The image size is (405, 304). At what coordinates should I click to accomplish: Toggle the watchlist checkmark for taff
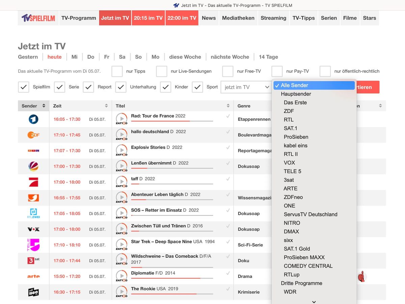pos(228,179)
